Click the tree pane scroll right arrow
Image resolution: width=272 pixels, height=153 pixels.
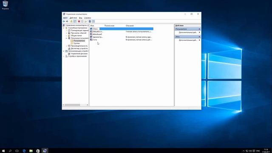87,105
